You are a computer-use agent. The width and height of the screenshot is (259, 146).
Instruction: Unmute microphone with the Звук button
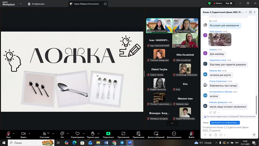[x=8, y=133]
